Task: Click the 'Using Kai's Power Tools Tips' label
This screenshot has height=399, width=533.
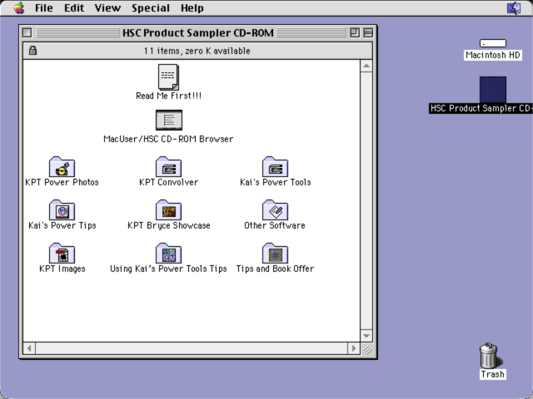Action: 168,268
